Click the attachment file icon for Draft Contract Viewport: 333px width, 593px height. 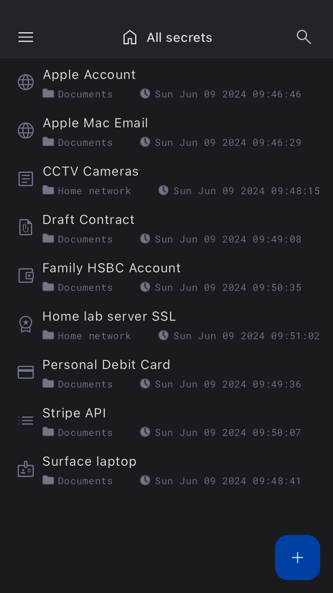point(26,227)
